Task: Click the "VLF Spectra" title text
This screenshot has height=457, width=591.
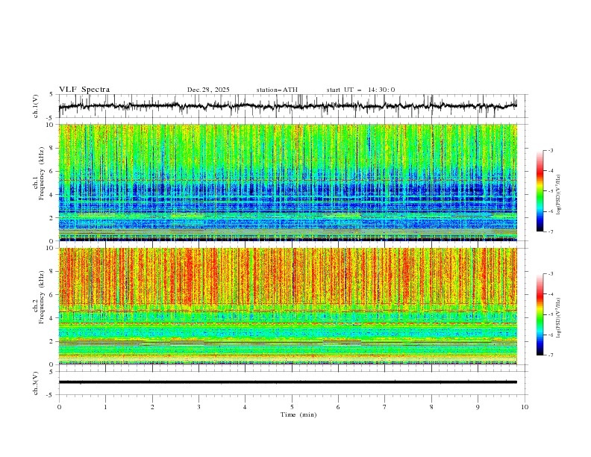Action: 84,90
